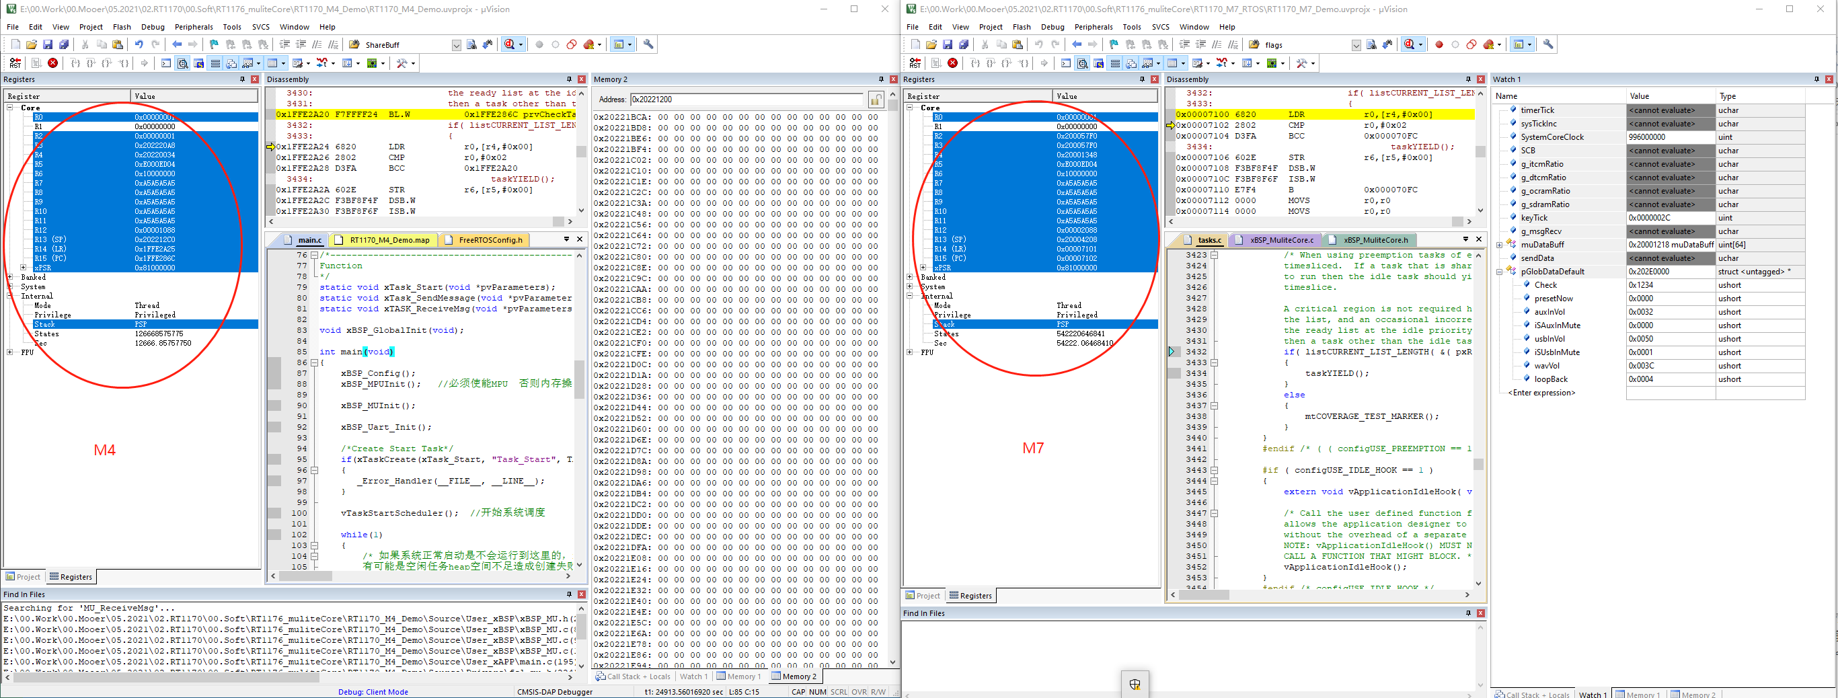Click the Save All toolbar icon
The height and width of the screenshot is (698, 1838).
click(64, 44)
